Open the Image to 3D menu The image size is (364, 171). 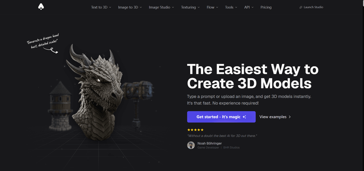130,7
